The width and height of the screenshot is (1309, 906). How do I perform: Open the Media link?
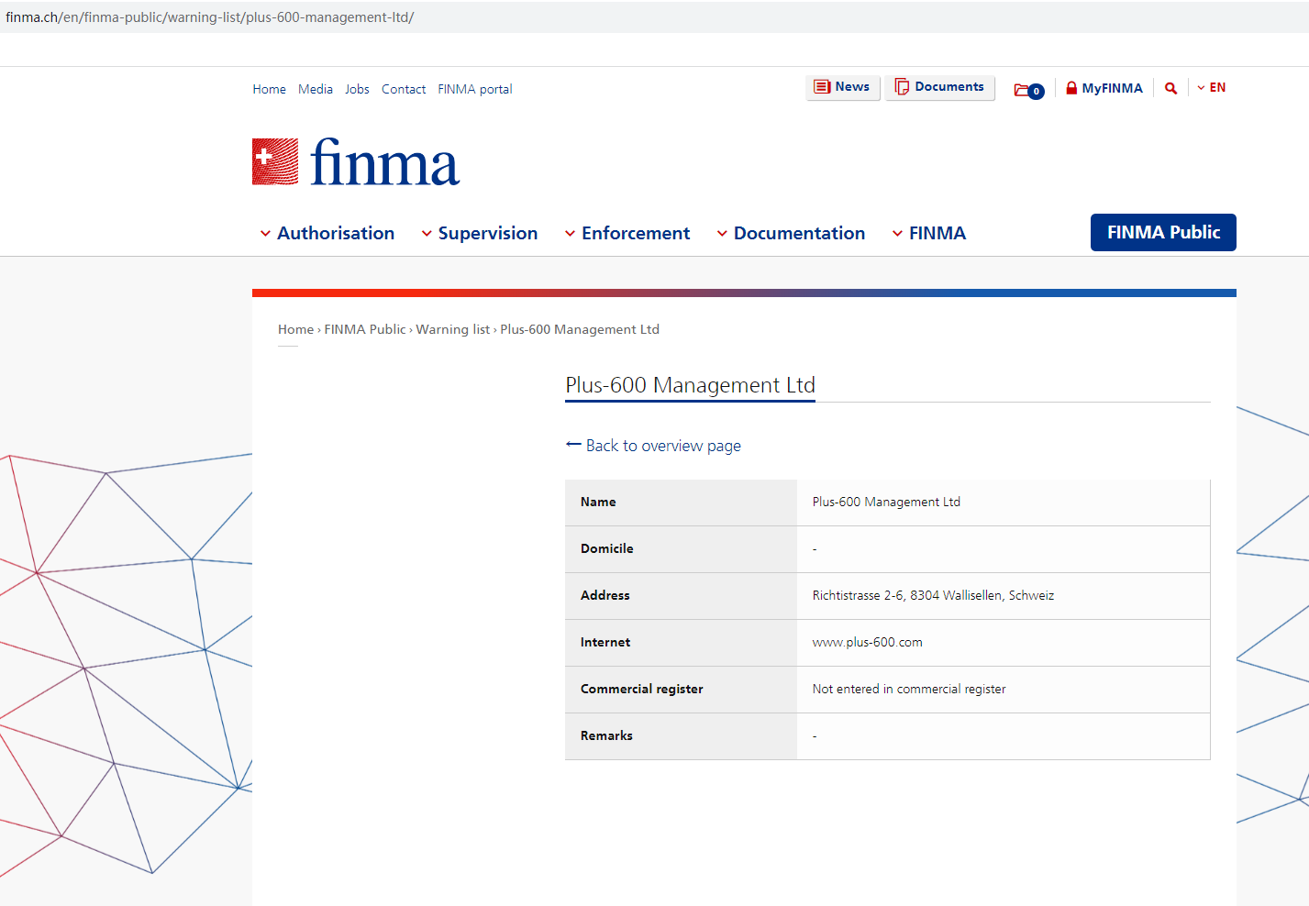click(316, 89)
